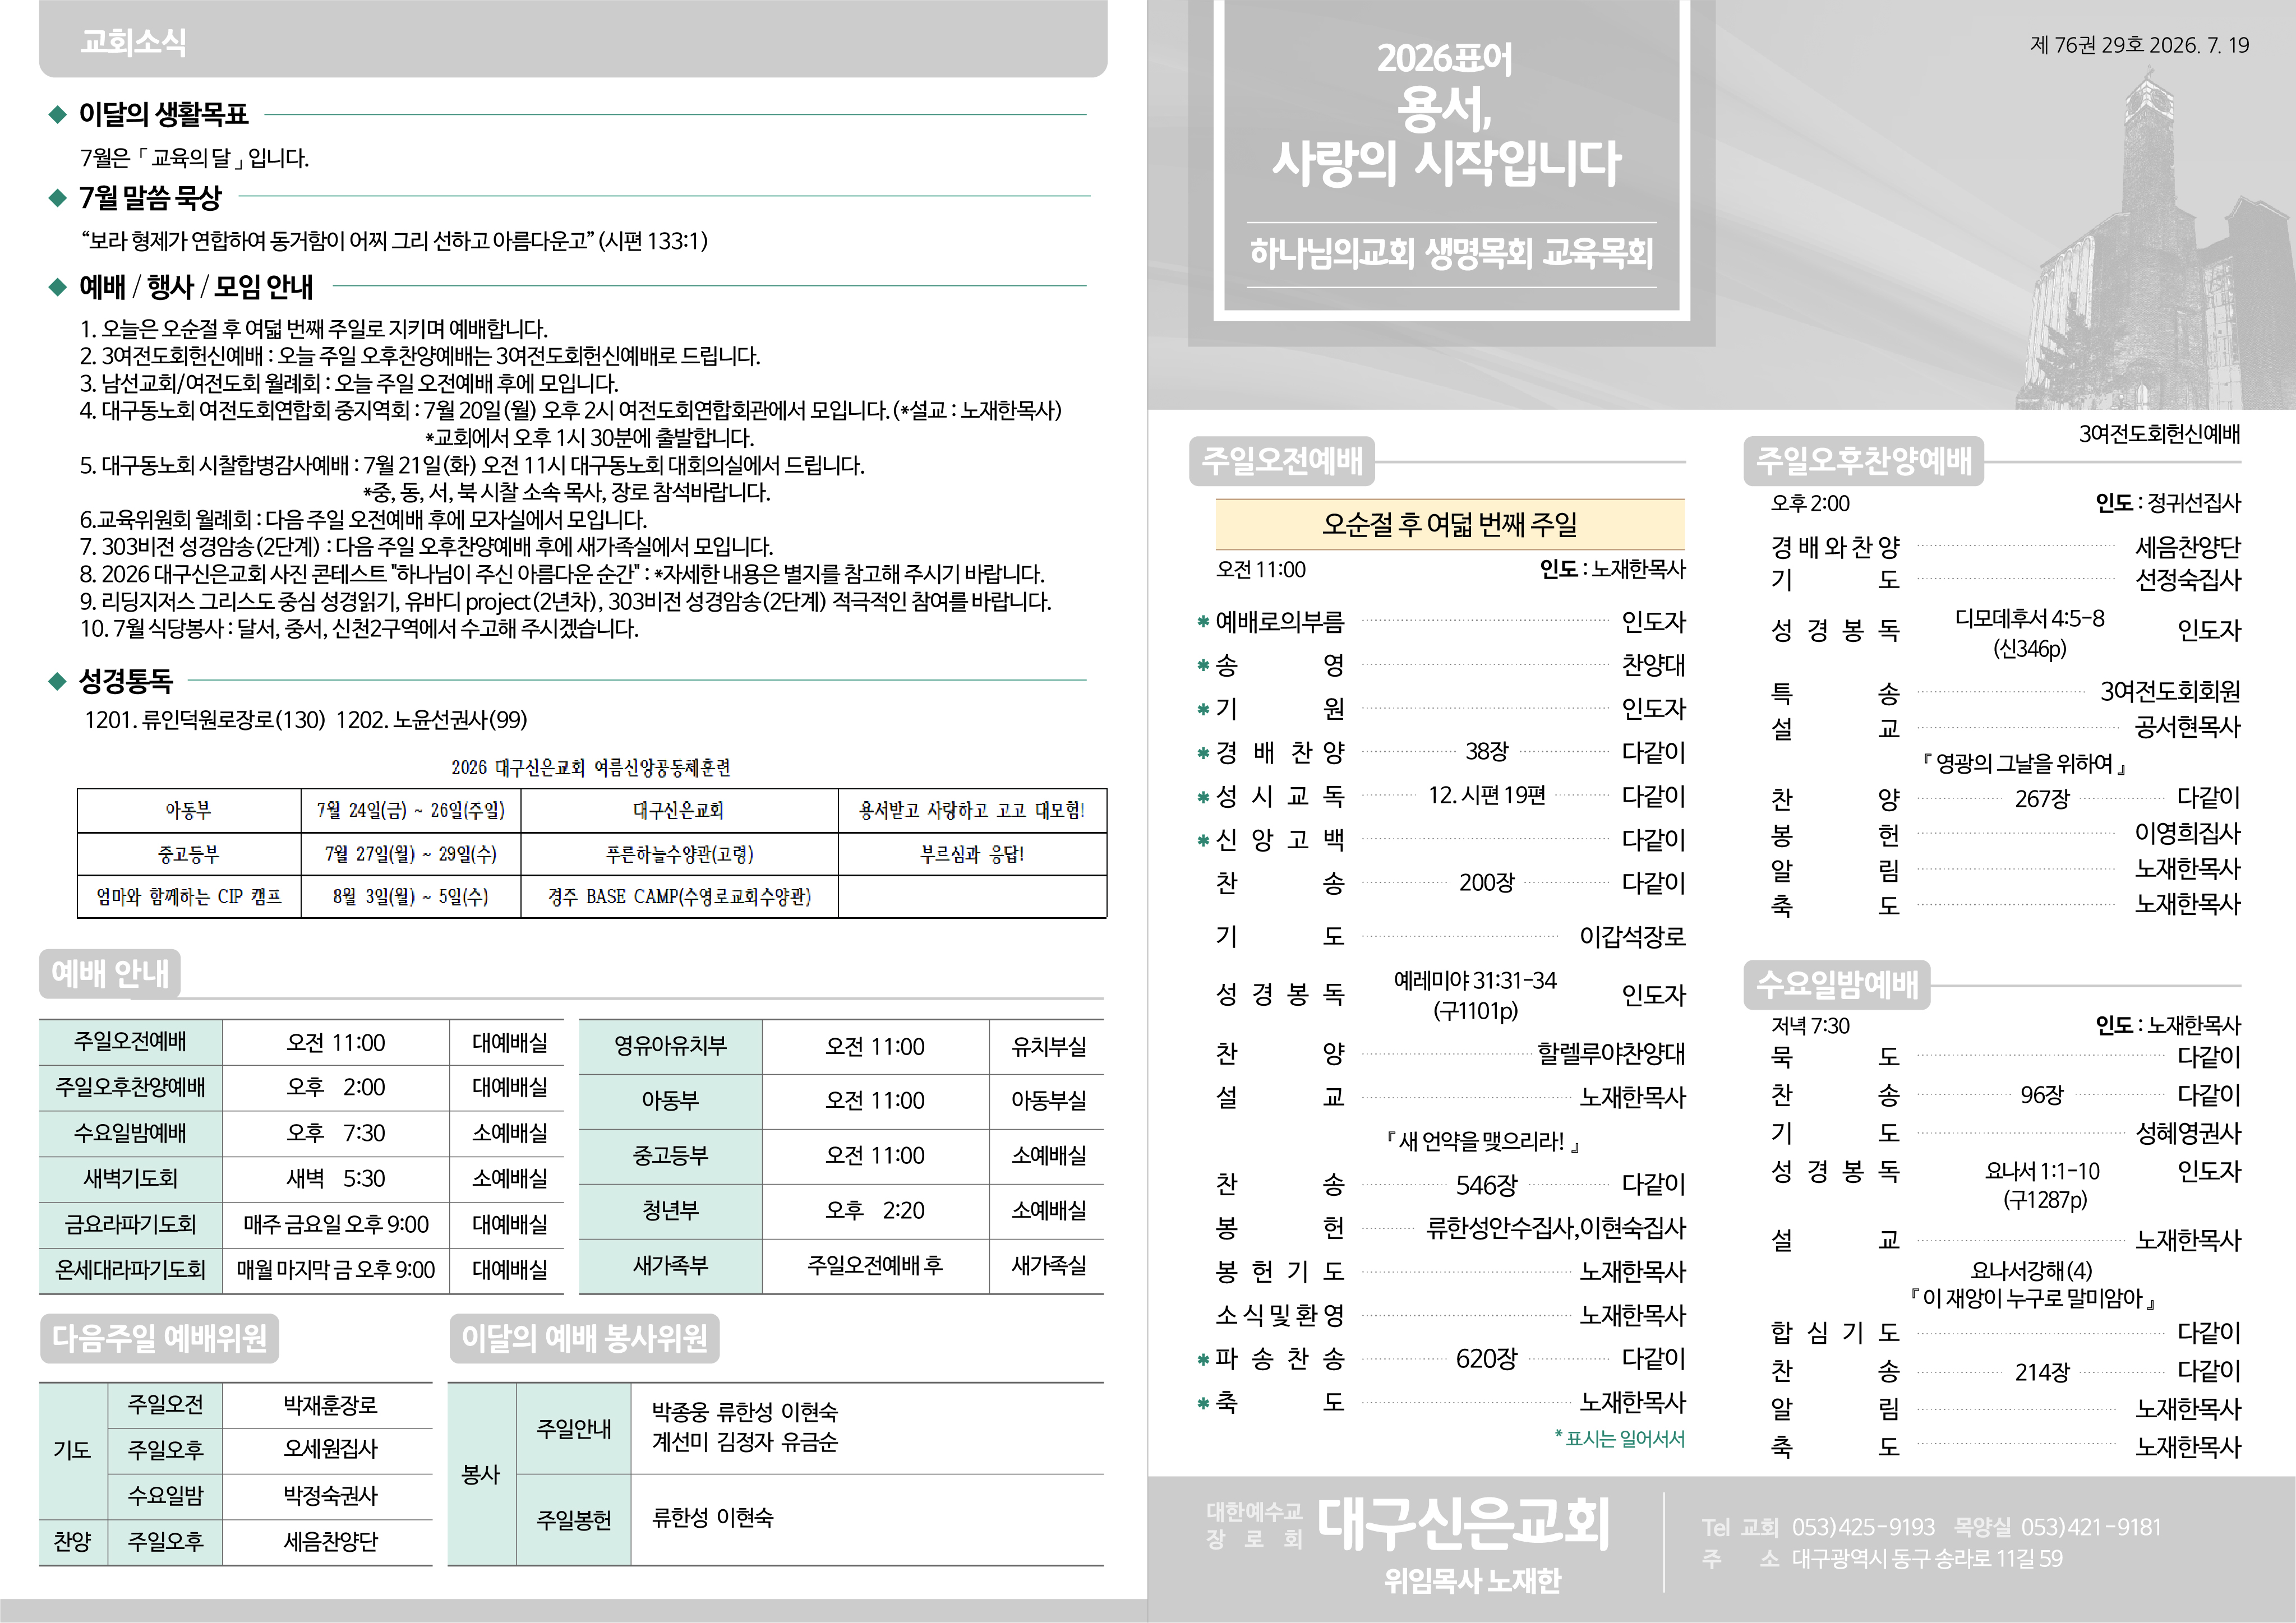Click the green diamond beside 7월 말씀 묵상
2296x1623 pixels.
57,198
